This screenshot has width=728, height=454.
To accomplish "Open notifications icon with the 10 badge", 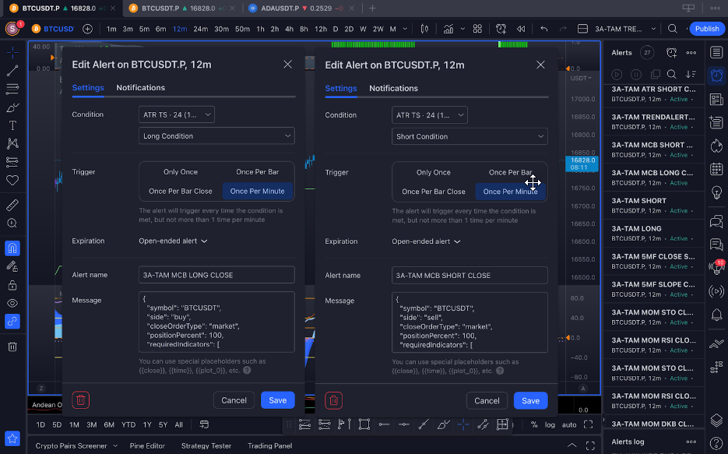I will pyautogui.click(x=716, y=266).
